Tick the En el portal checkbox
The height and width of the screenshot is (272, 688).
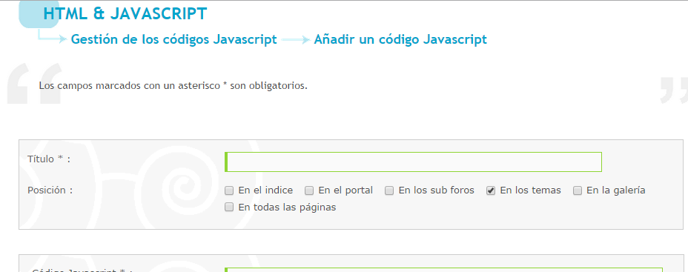point(309,190)
